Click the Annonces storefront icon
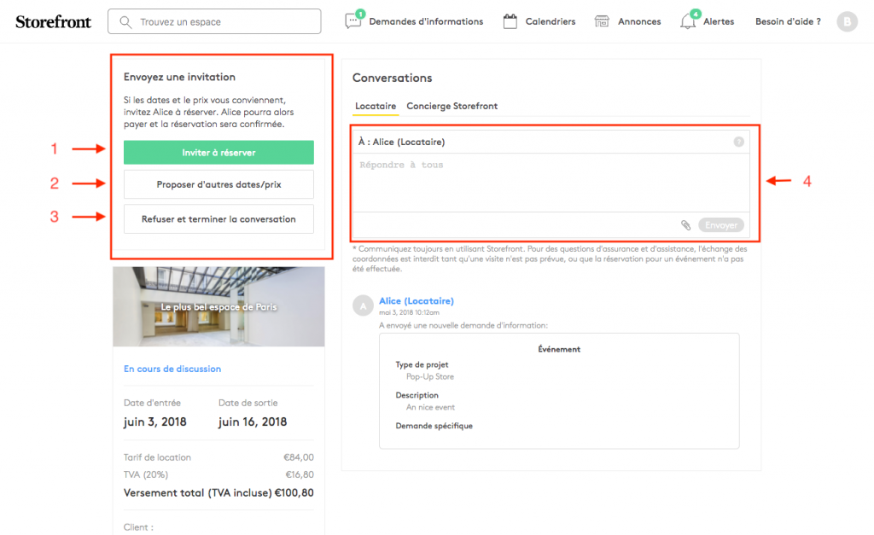Image resolution: width=874 pixels, height=535 pixels. click(x=603, y=21)
